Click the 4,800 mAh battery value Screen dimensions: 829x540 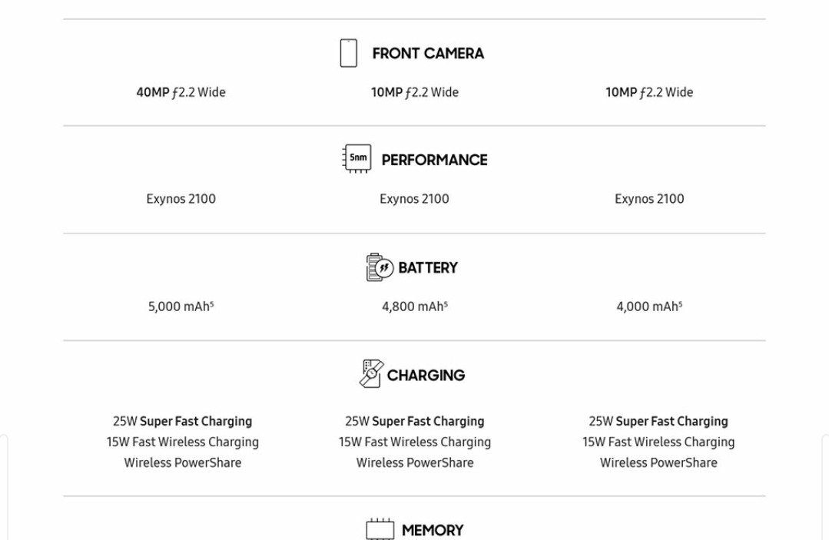pyautogui.click(x=415, y=306)
